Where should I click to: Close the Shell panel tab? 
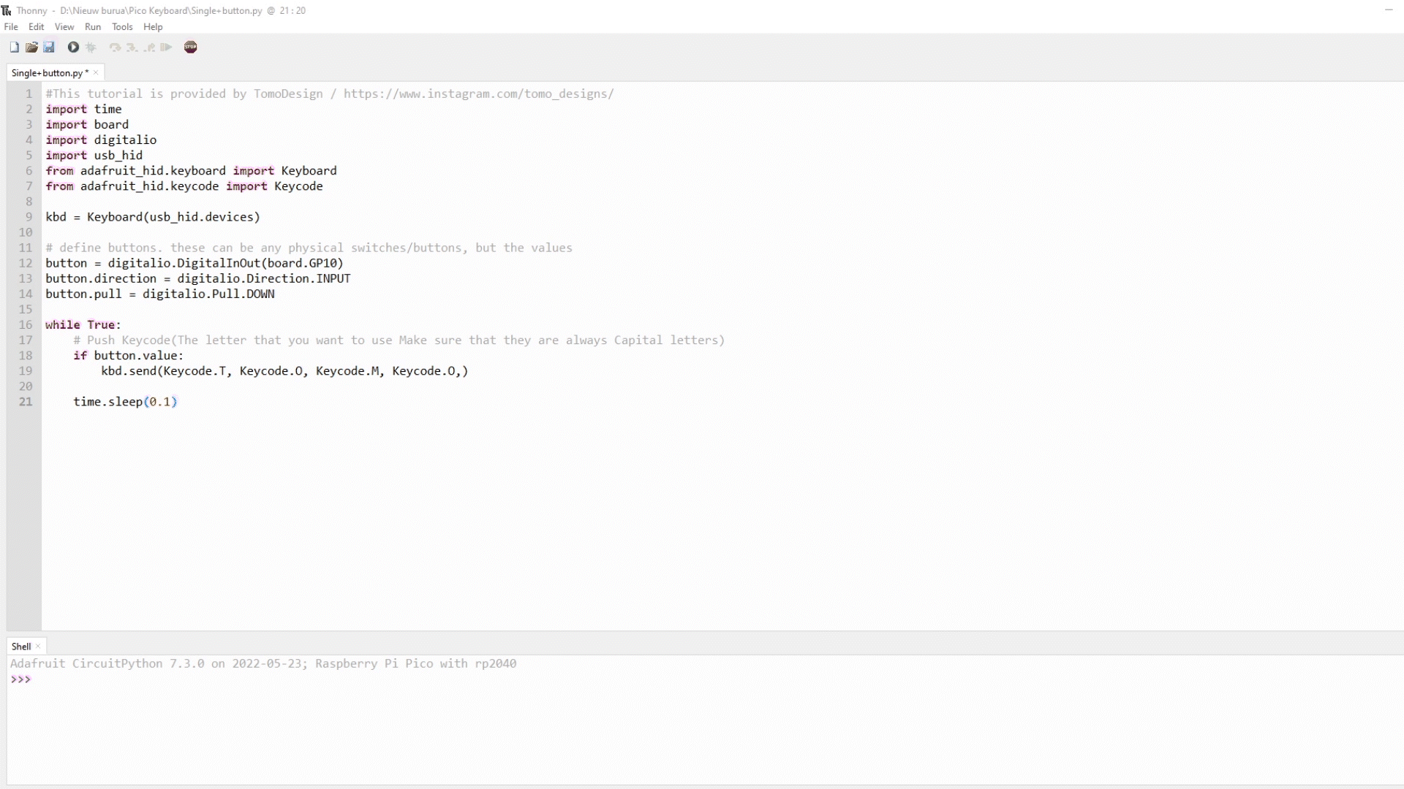pyautogui.click(x=38, y=647)
